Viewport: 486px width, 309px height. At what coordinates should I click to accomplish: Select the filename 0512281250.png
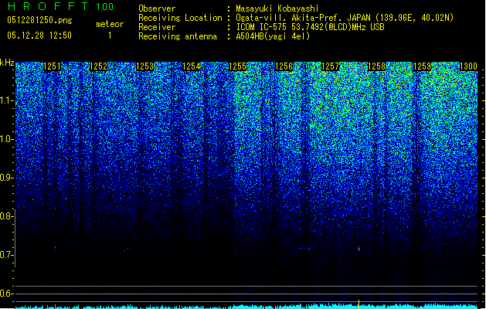[39, 21]
